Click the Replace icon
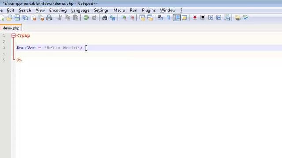Screen dimensions: 282x158 [x=113, y=18]
